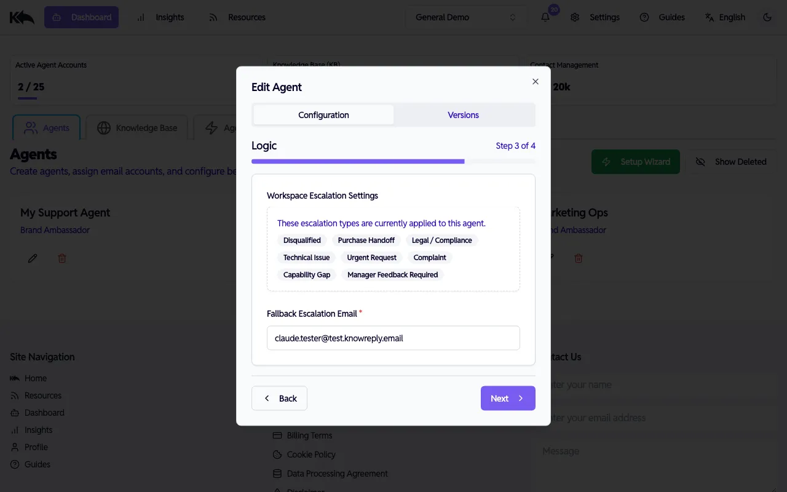
Task: Click the Fallback Escalation Email field
Action: [393, 338]
